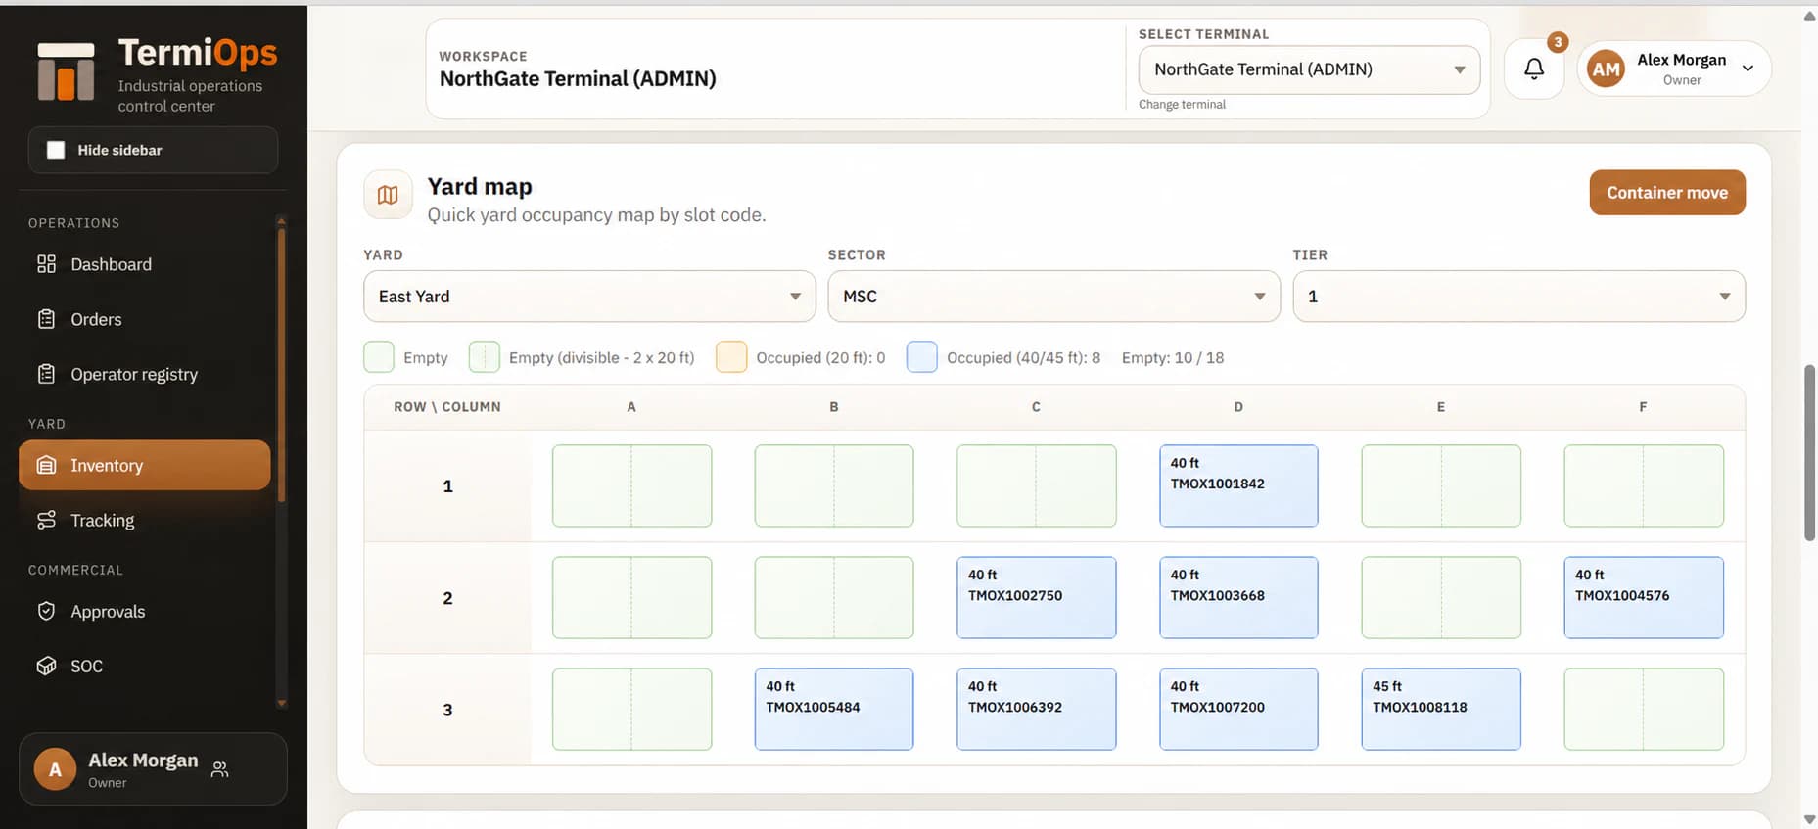
Task: Select container TMOX1007200 slot
Action: click(1238, 709)
